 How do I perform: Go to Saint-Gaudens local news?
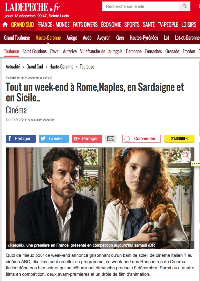[x=35, y=51]
